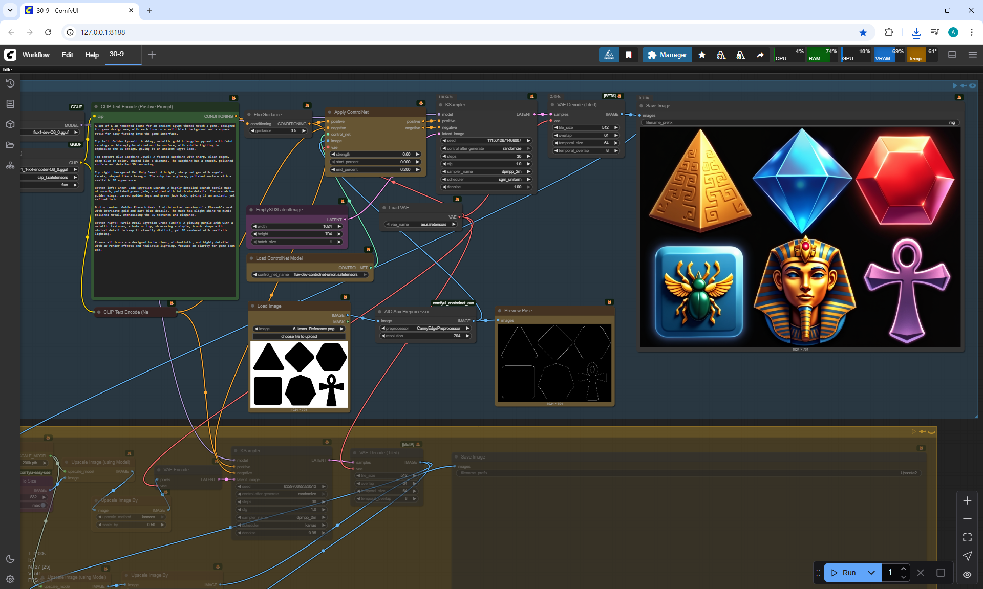
Task: Expand the Run button dropdown arrow
Action: [x=871, y=573]
